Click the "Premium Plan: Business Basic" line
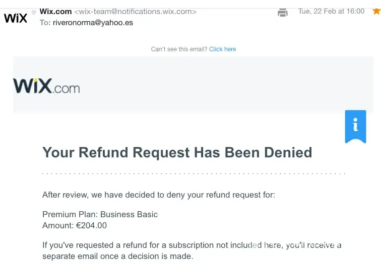 (100, 214)
